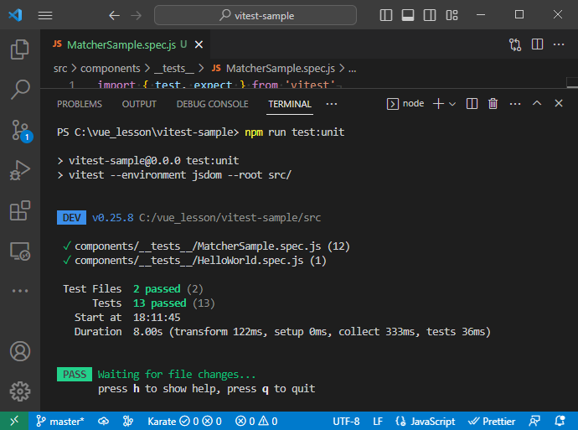Viewport: 578px width, 430px height.
Task: Click Karate test results in status bar
Action: (x=184, y=421)
